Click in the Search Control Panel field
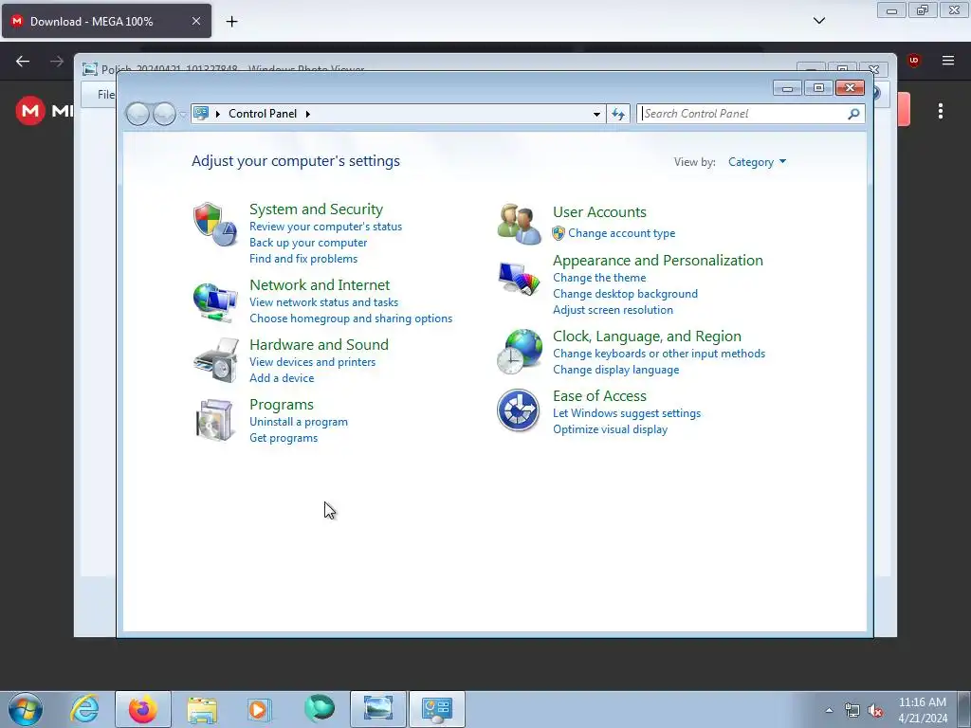971x728 pixels. coord(743,114)
